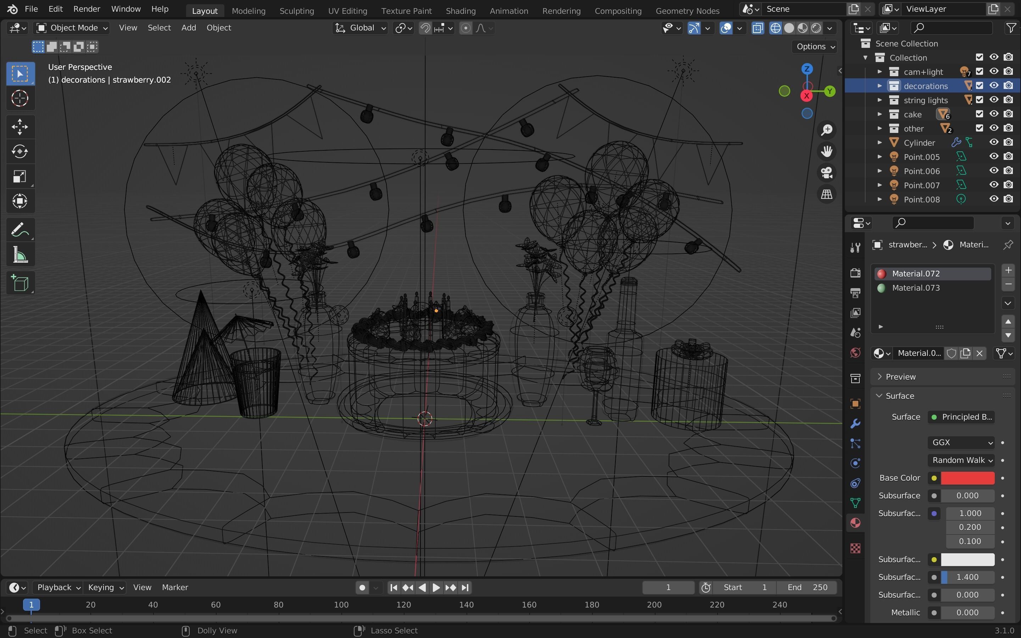Toggle the camera view icon

coord(826,173)
